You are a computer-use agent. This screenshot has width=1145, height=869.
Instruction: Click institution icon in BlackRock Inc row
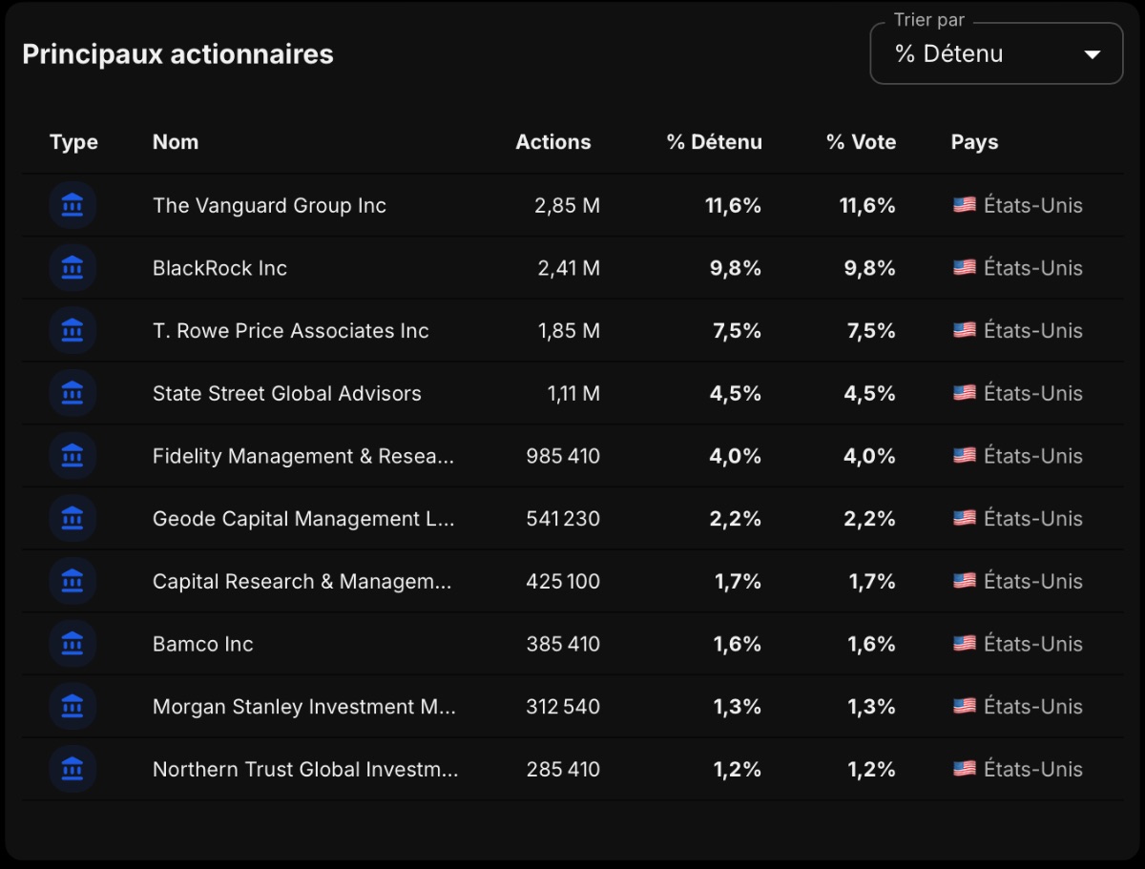(73, 268)
